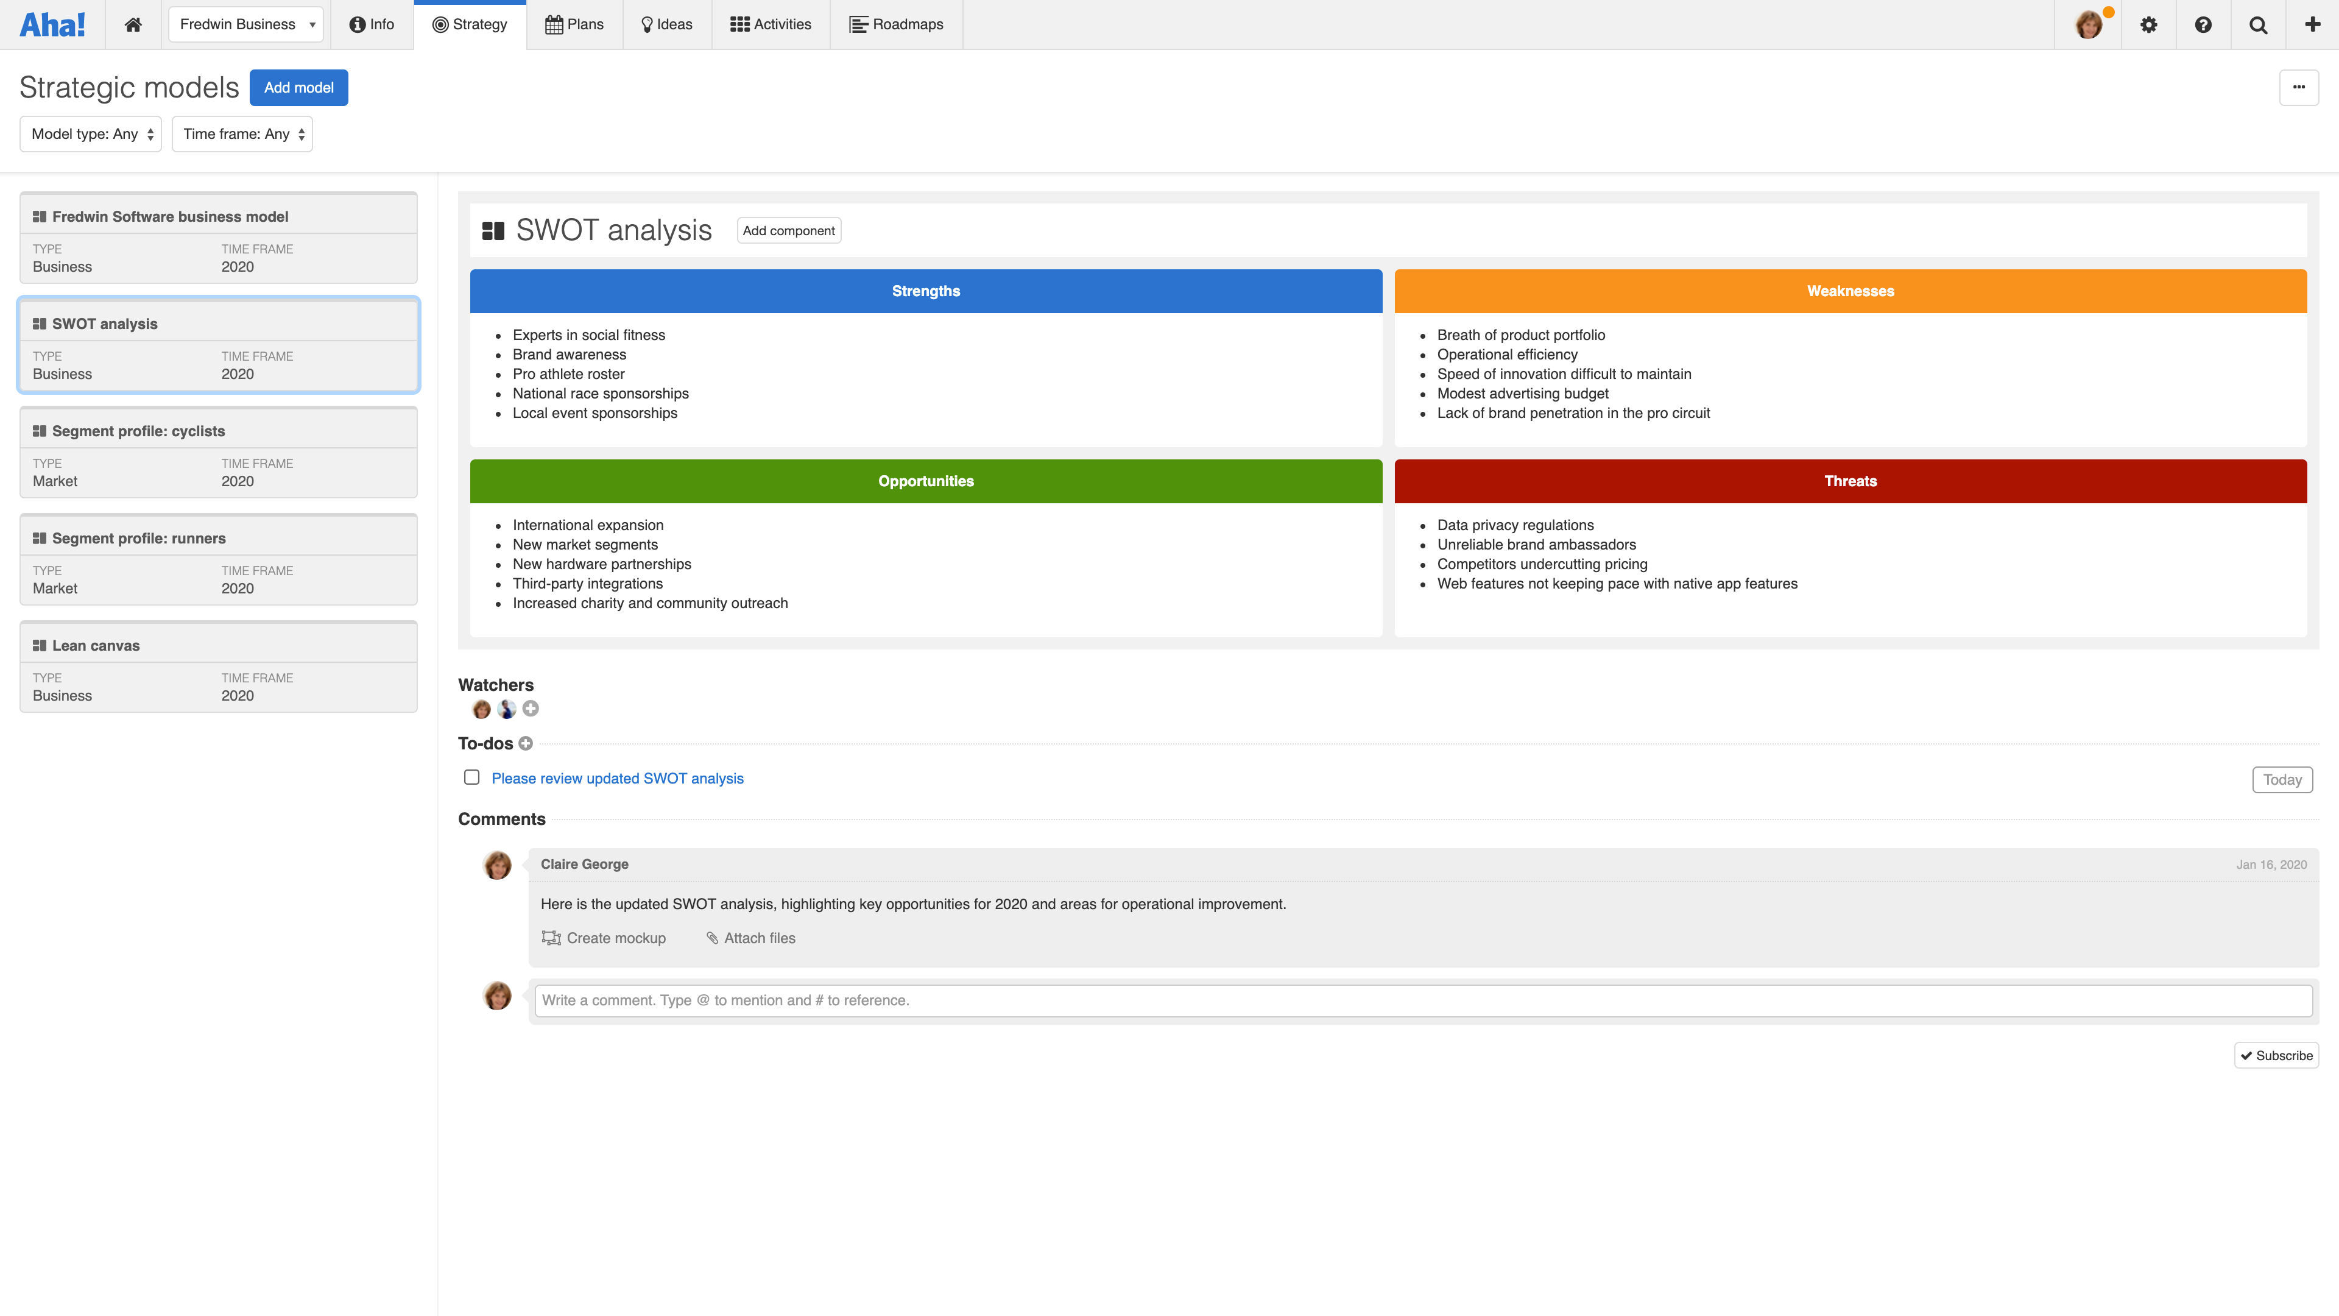Open the more options ellipsis button
The image size is (2339, 1316).
(x=2299, y=87)
